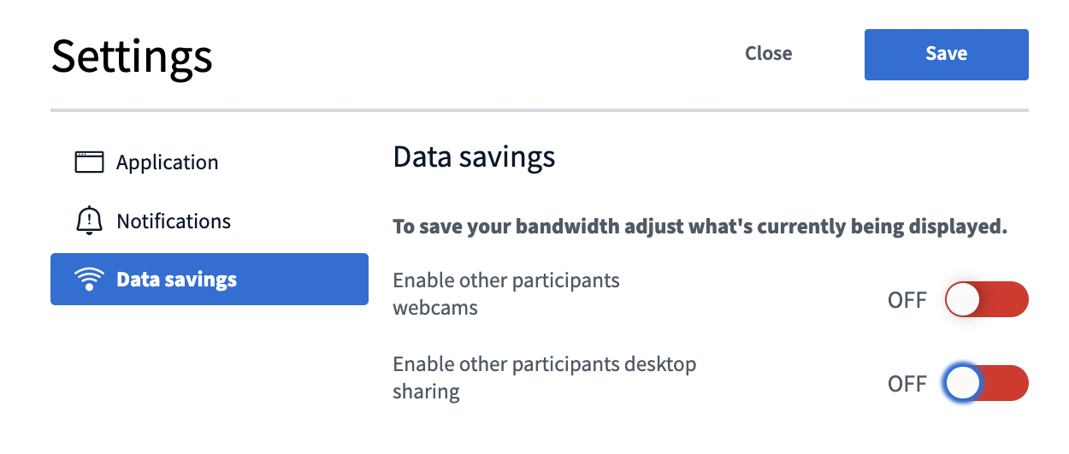Click the 'Enable other participants webcams' label
Viewport: 1069px width, 454px height.
pos(506,293)
